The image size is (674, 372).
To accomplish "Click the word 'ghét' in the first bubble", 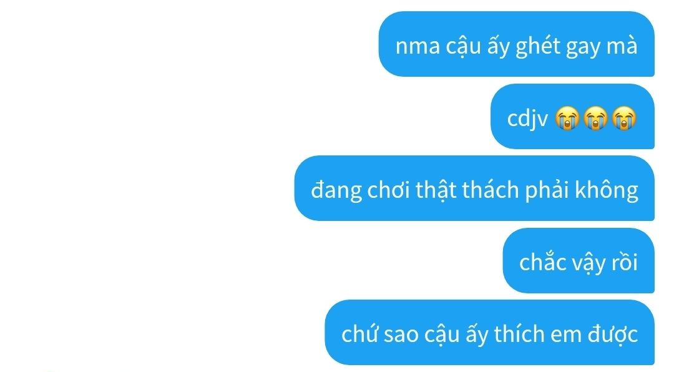I will (538, 46).
